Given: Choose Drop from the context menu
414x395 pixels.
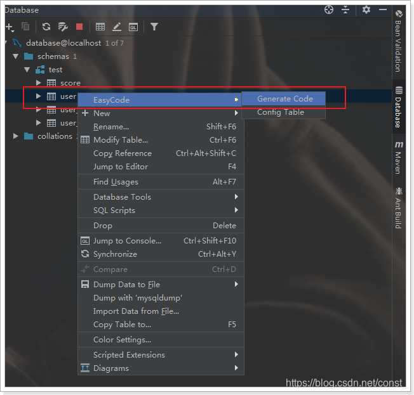Looking at the screenshot, I should point(161,226).
